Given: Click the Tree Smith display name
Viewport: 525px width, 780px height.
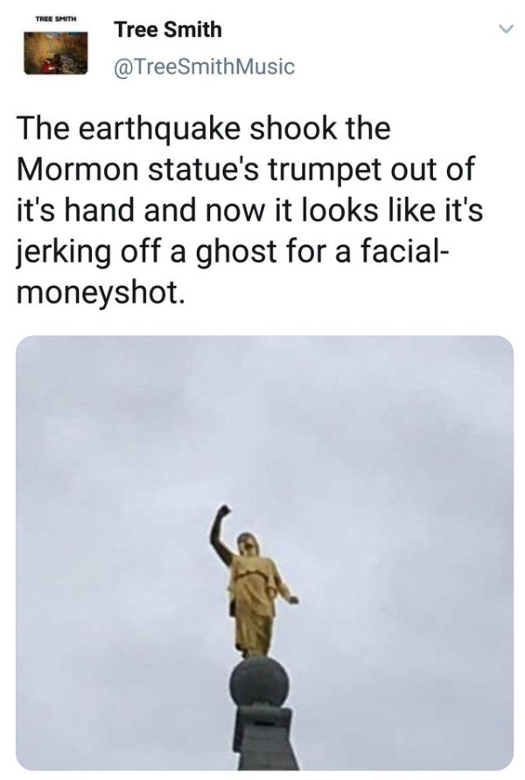Looking at the screenshot, I should pos(168,30).
